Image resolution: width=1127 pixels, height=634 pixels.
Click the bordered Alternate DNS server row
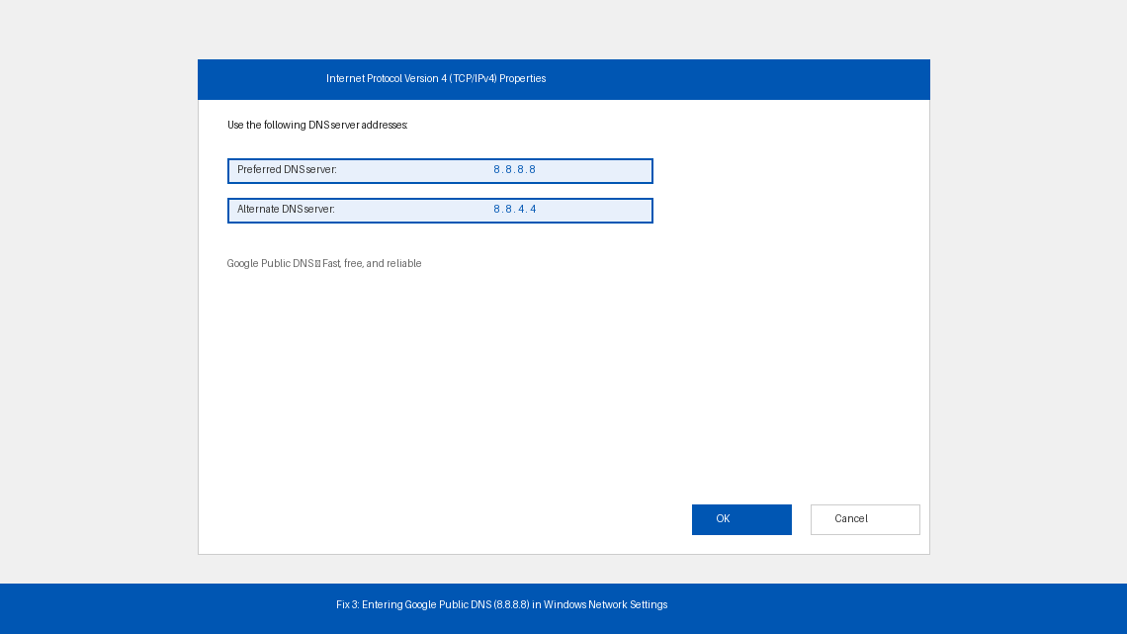tap(440, 210)
